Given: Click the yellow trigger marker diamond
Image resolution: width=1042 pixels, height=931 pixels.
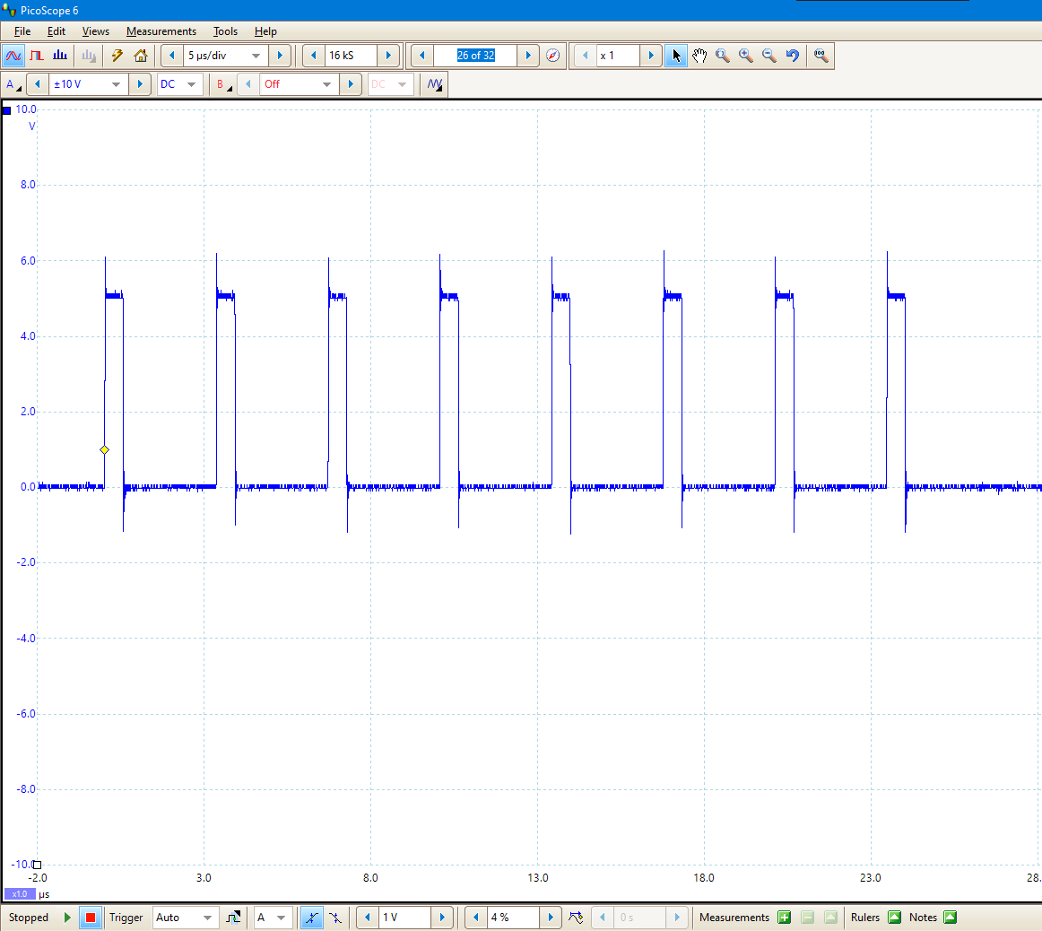Looking at the screenshot, I should (x=104, y=450).
